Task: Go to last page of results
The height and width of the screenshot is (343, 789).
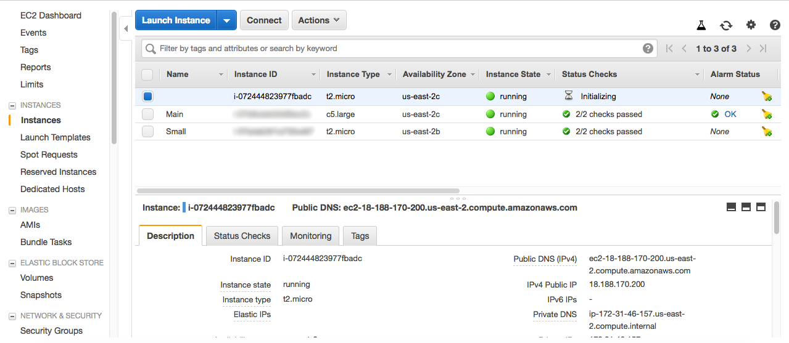Action: 763,49
